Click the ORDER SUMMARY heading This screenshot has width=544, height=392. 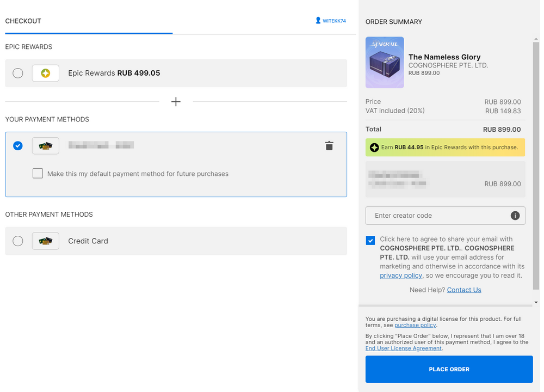pyautogui.click(x=394, y=22)
